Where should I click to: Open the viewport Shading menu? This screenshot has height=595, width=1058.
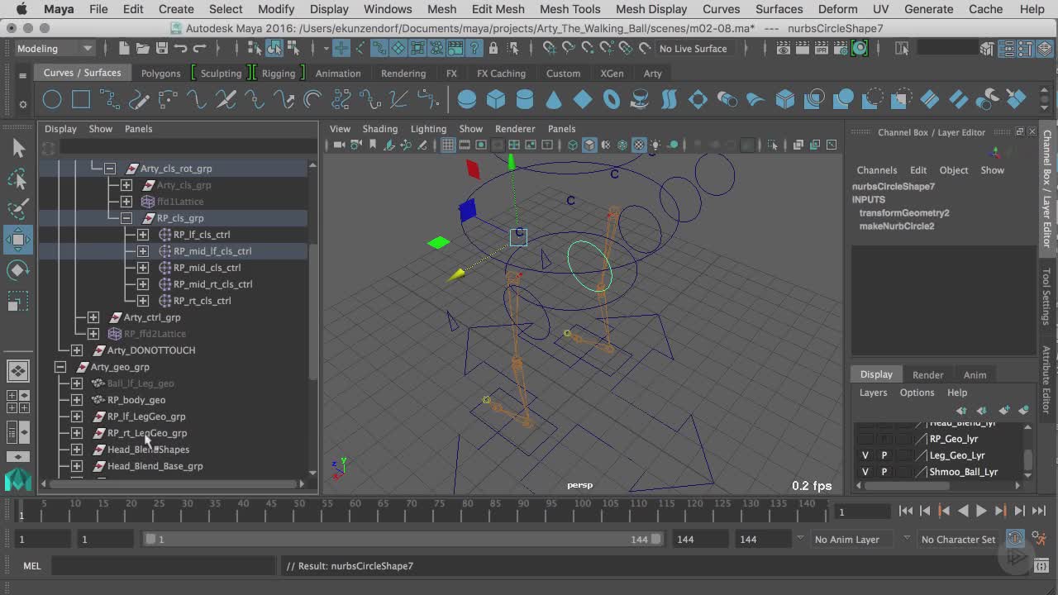coord(379,129)
